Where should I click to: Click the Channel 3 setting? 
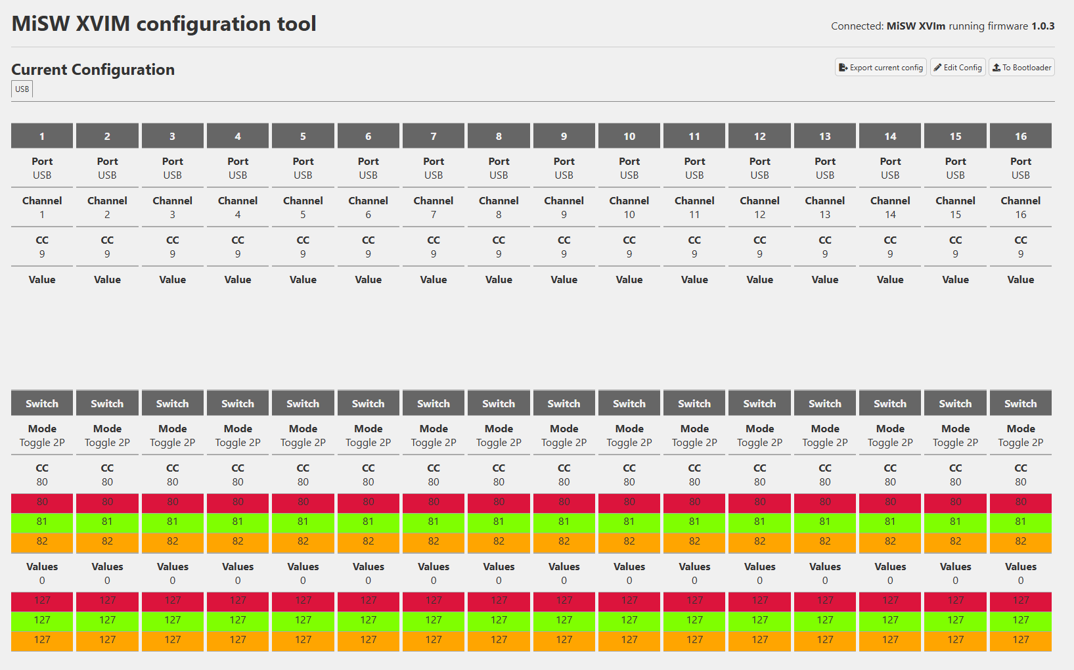pos(173,208)
